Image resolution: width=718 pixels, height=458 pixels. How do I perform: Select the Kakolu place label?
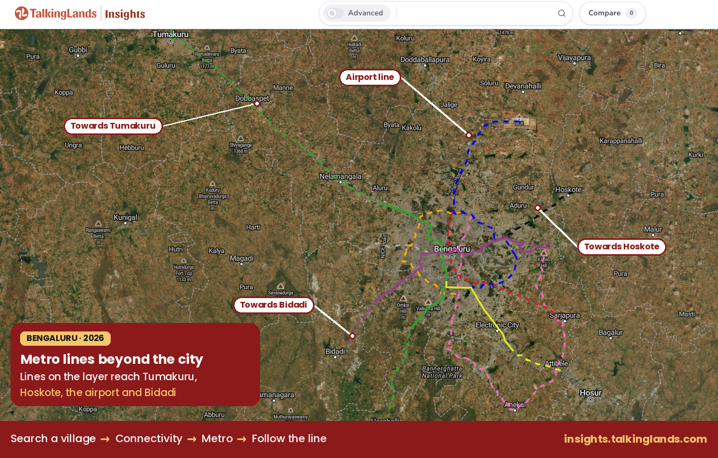click(x=412, y=128)
